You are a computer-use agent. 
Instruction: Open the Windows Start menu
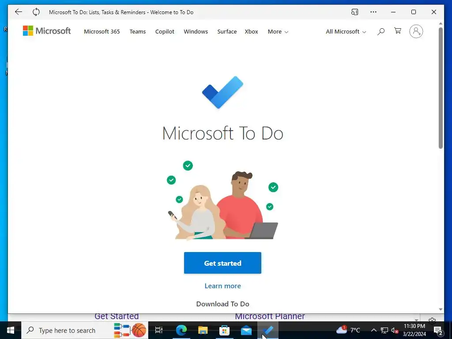pyautogui.click(x=11, y=330)
